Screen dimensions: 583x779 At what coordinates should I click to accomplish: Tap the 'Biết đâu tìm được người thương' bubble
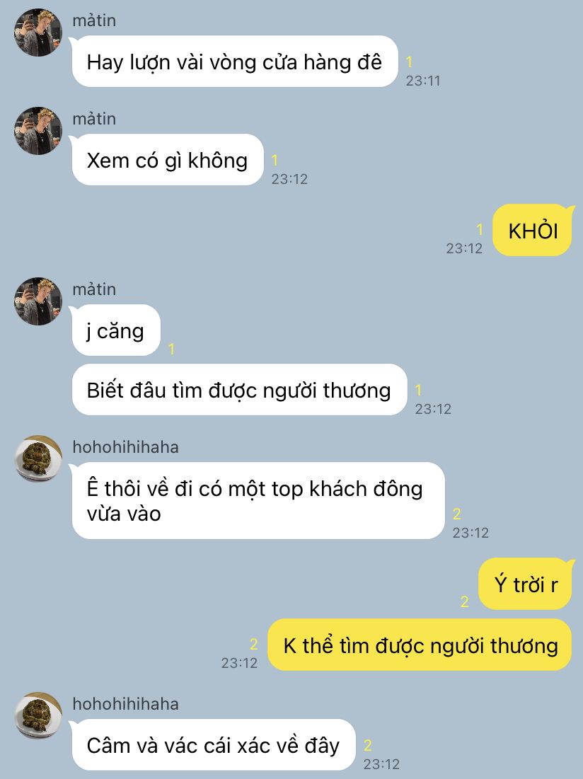(239, 390)
